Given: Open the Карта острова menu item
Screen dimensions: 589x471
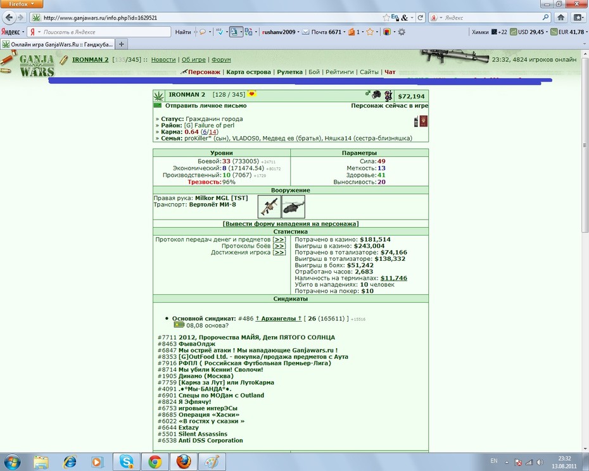Looking at the screenshot, I should click(x=248, y=72).
